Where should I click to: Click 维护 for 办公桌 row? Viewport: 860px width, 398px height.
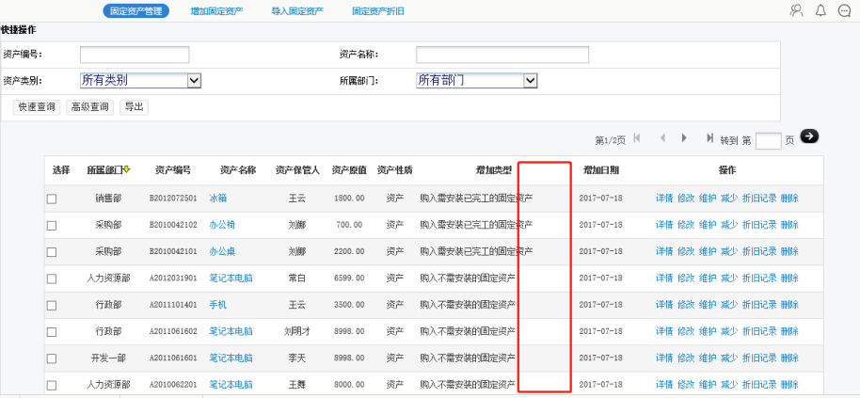tap(708, 251)
